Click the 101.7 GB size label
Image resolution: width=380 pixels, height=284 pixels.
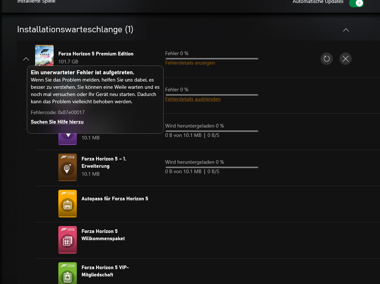pyautogui.click(x=68, y=62)
